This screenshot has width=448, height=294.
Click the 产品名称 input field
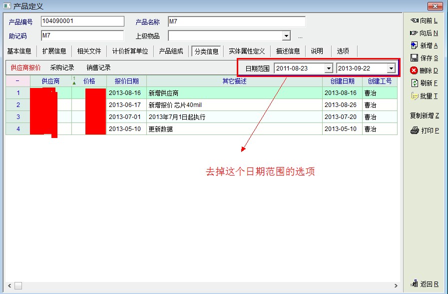236,21
